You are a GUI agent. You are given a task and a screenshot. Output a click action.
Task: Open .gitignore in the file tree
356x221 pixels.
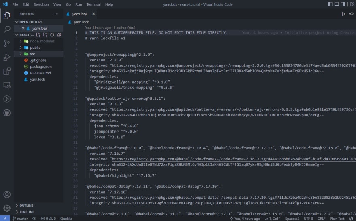point(38,60)
